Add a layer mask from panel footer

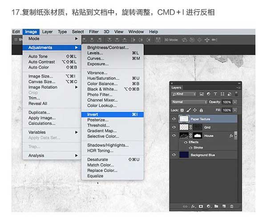[201, 206]
